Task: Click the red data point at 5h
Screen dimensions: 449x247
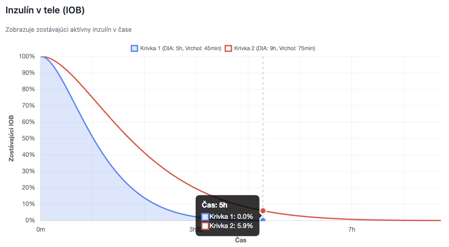Action: click(263, 211)
